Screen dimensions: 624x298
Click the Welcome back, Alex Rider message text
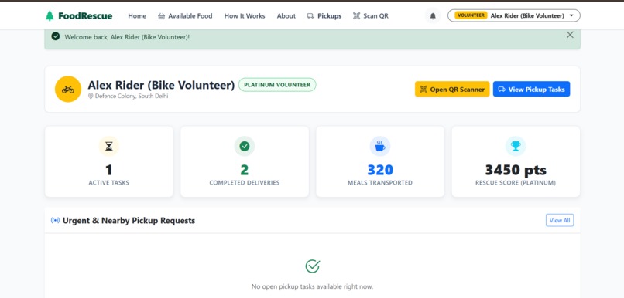(x=127, y=37)
